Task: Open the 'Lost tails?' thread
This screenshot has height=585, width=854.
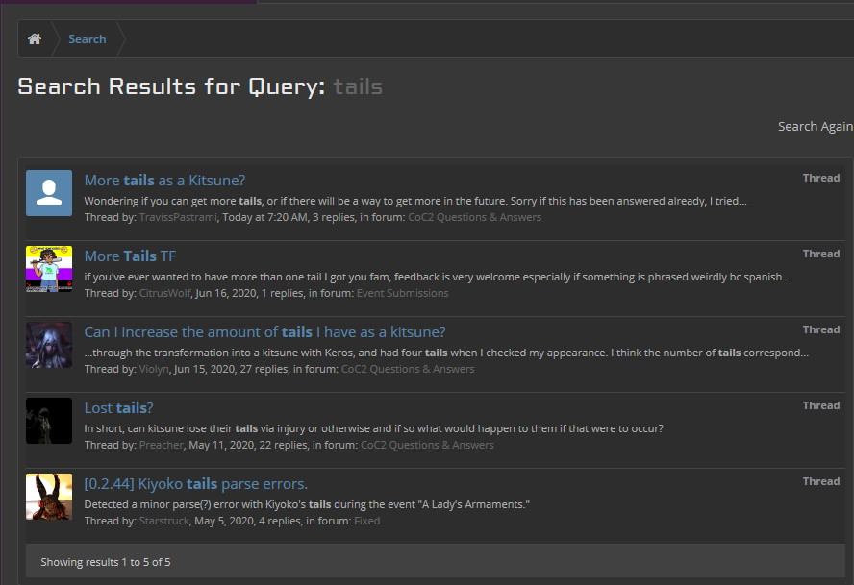Action: (118, 407)
